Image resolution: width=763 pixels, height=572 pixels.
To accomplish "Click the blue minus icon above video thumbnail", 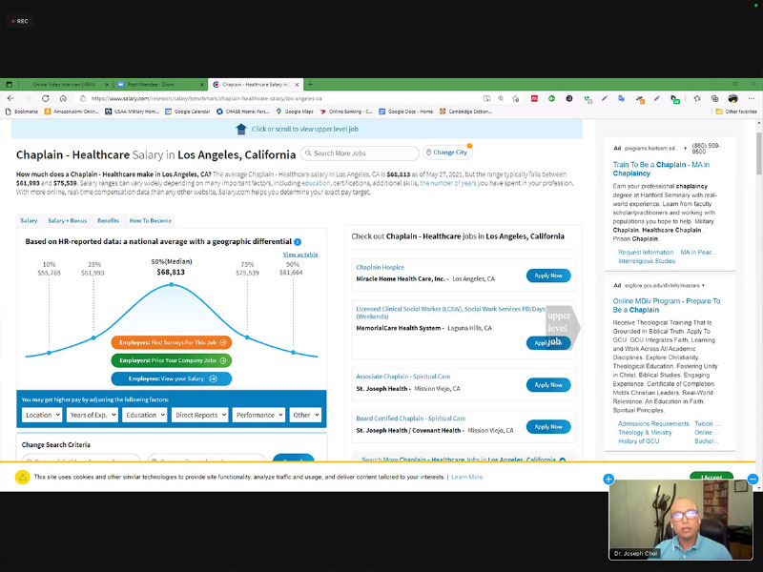I will 753,480.
